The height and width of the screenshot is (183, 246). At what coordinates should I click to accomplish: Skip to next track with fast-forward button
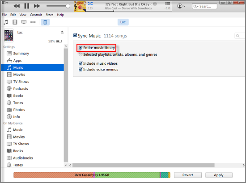pos(37,6)
